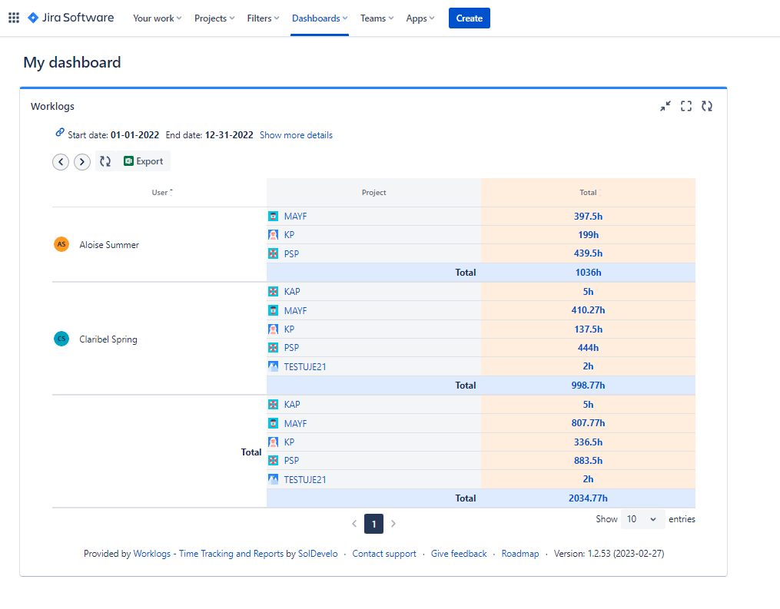Click the reload icon beside Export

click(105, 161)
